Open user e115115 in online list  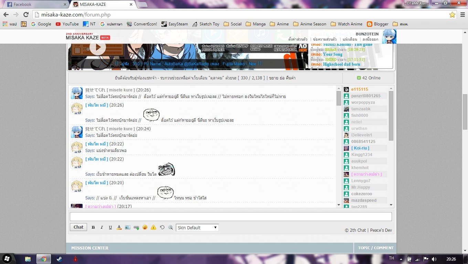click(360, 89)
